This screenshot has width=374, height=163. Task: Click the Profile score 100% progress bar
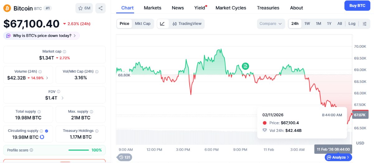(79, 150)
